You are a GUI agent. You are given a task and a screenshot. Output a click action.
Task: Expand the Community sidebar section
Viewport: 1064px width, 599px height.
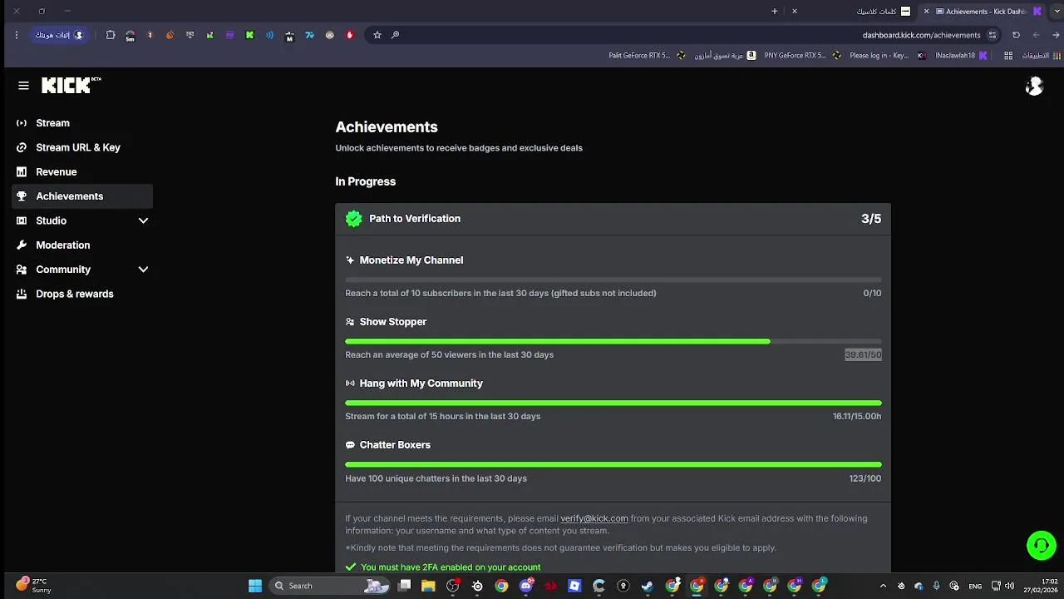point(143,270)
